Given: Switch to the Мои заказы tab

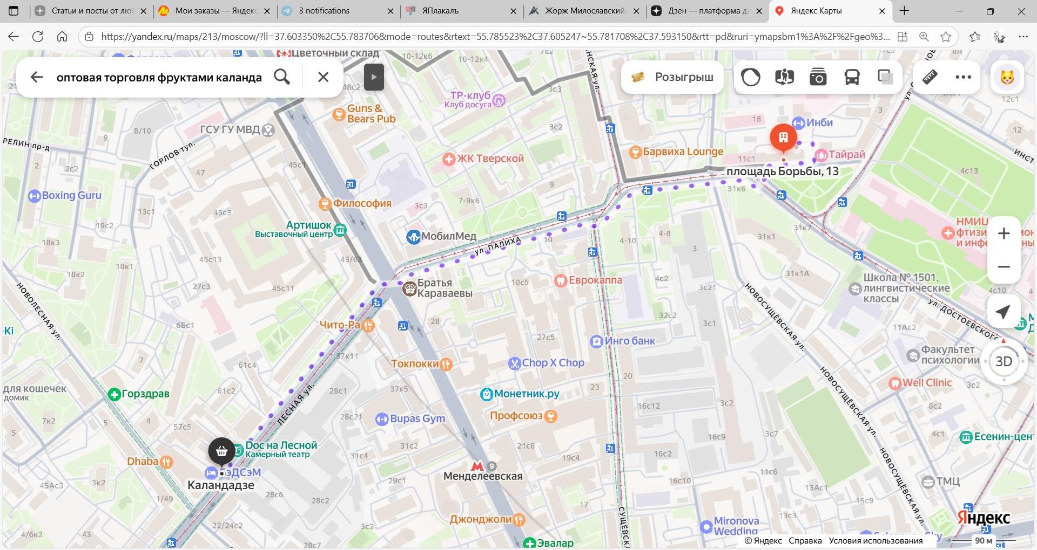Looking at the screenshot, I should [x=215, y=11].
